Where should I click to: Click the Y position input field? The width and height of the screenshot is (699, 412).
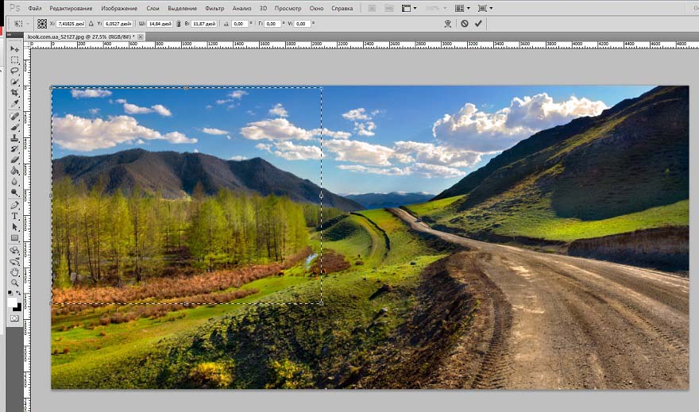pyautogui.click(x=118, y=24)
